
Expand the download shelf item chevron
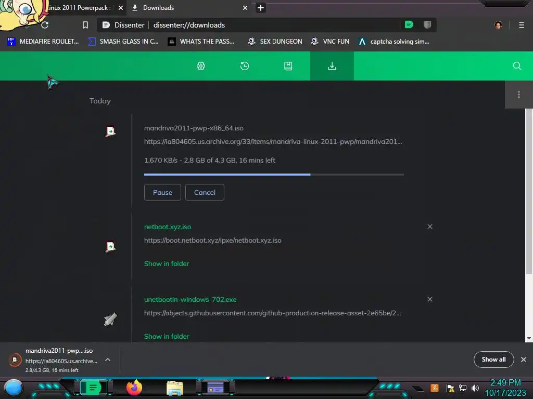(108, 360)
